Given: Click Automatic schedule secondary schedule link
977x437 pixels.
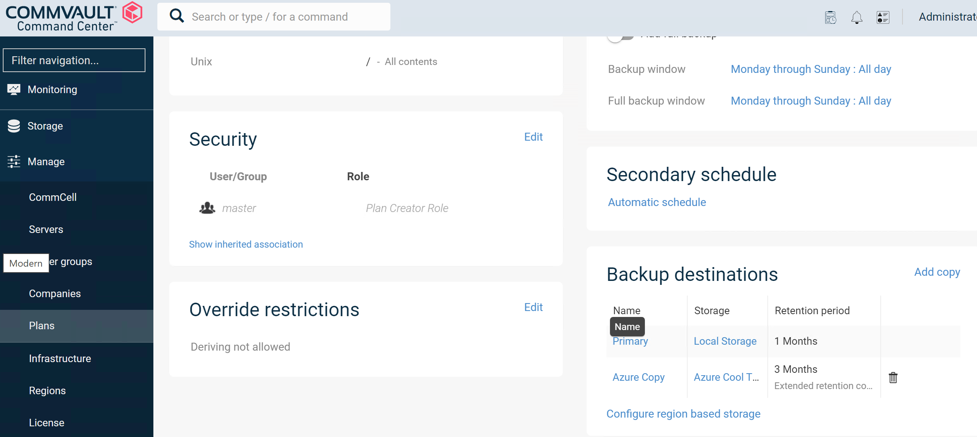Looking at the screenshot, I should click(x=656, y=202).
